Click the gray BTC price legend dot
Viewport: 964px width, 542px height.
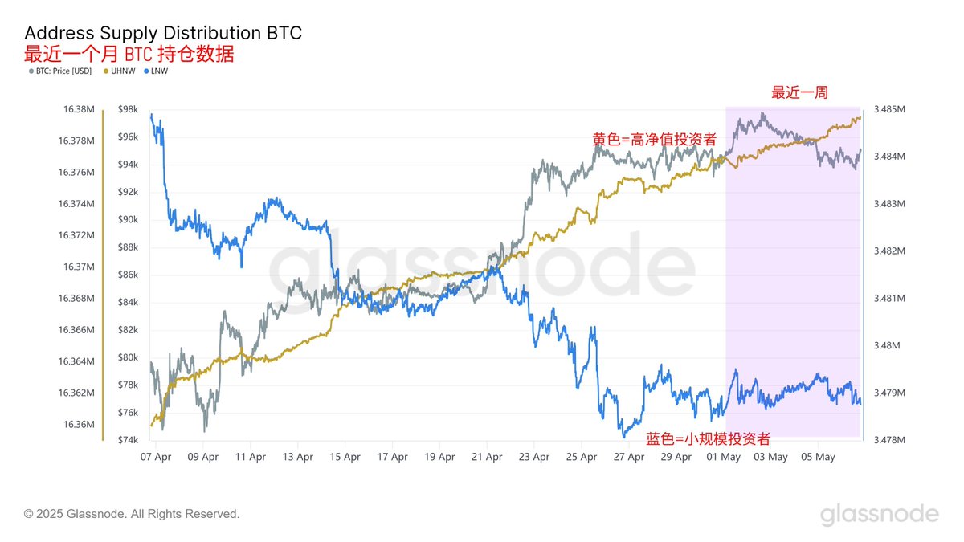point(31,71)
